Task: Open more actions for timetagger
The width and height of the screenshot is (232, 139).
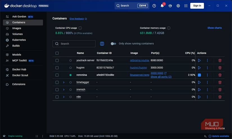Action: coord(207,82)
